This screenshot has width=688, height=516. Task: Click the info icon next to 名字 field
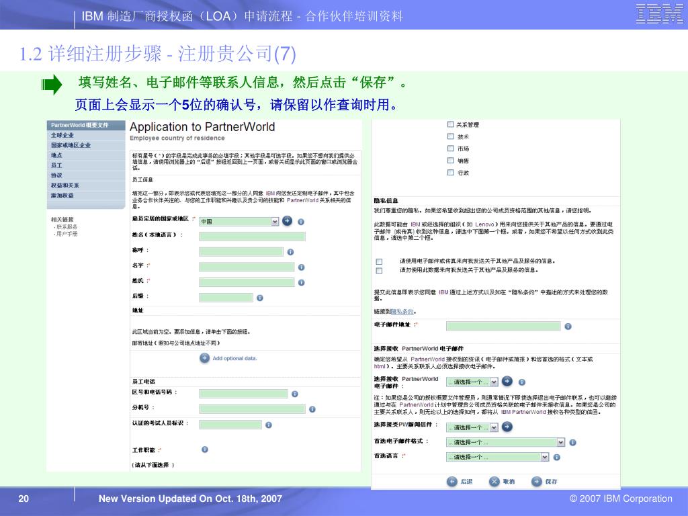[302, 267]
